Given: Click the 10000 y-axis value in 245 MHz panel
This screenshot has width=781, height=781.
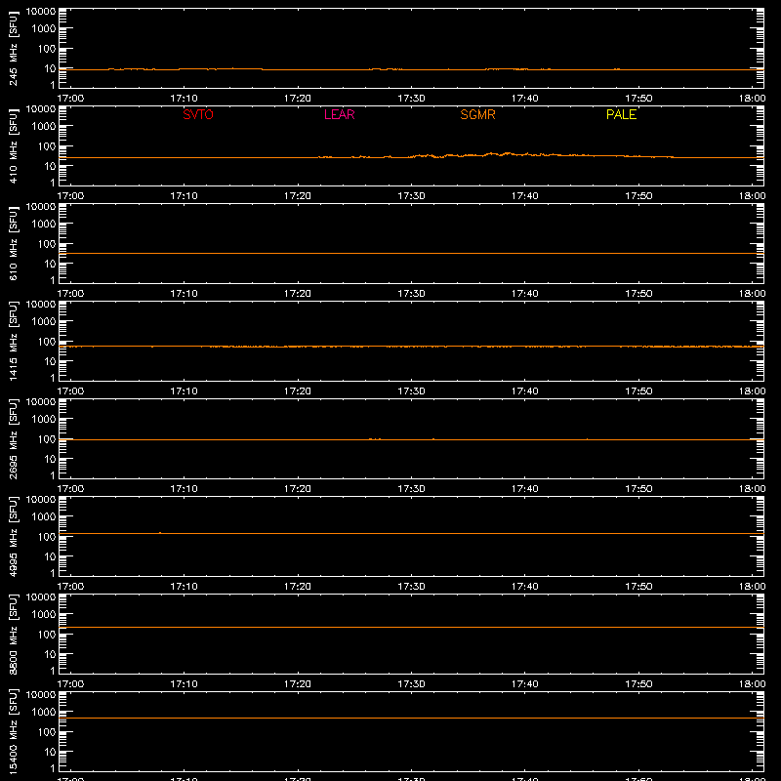Looking at the screenshot, I should tap(41, 12).
